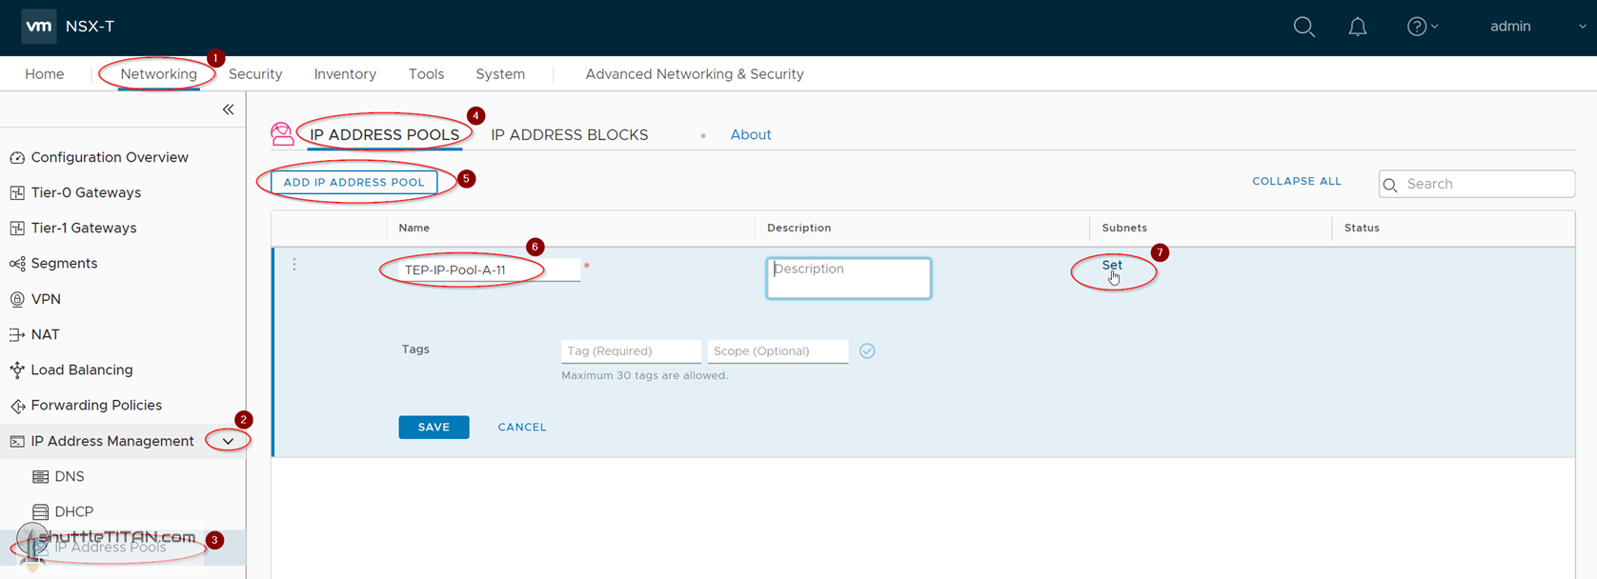This screenshot has width=1597, height=579.
Task: Open the help question mark menu
Action: click(x=1421, y=27)
